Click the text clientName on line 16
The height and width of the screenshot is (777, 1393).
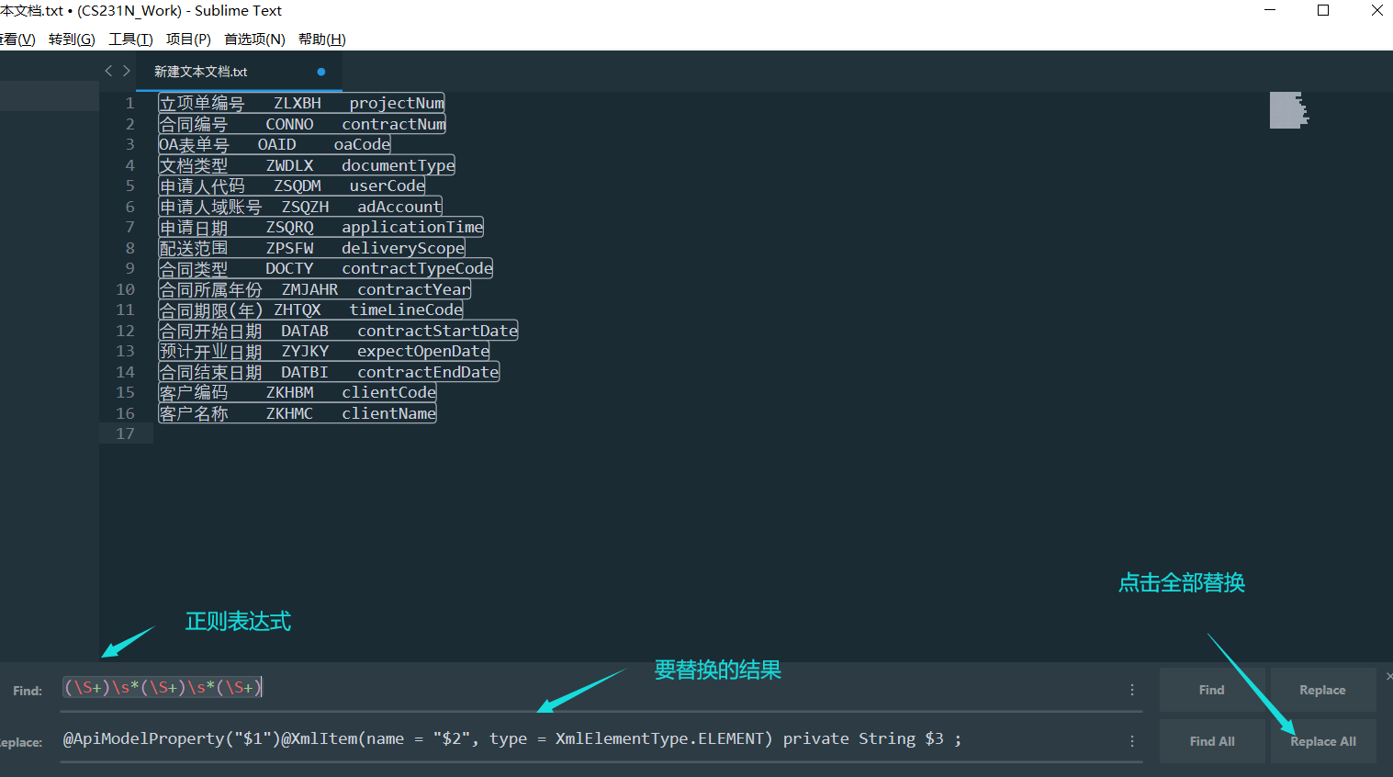(388, 413)
